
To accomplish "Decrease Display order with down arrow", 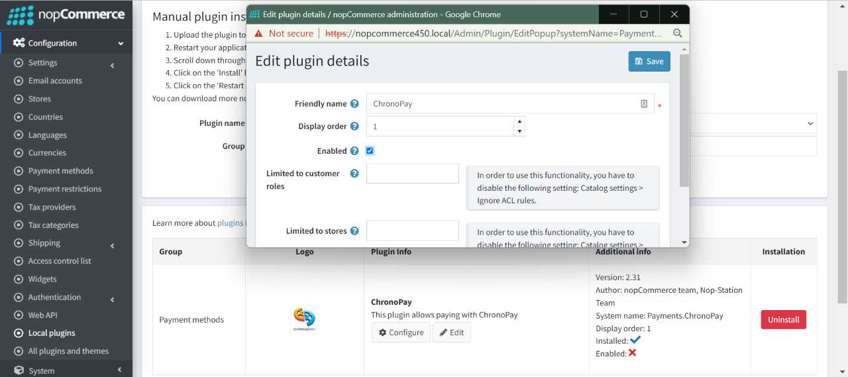I will coord(519,131).
